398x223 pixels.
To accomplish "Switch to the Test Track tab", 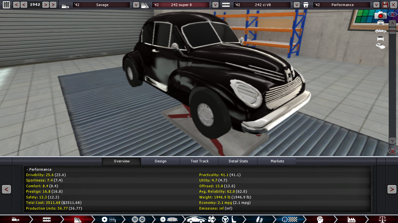I will pyautogui.click(x=199, y=161).
